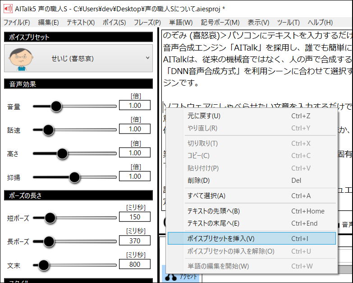The image size is (353, 283).
Task: Click the 短ポーズ field showing 150
Action: click(x=135, y=217)
